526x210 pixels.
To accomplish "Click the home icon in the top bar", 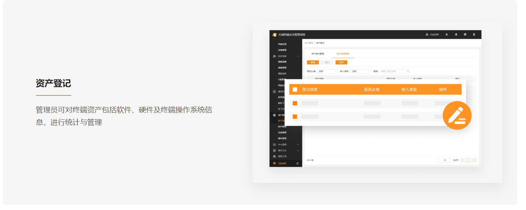I will point(447,35).
